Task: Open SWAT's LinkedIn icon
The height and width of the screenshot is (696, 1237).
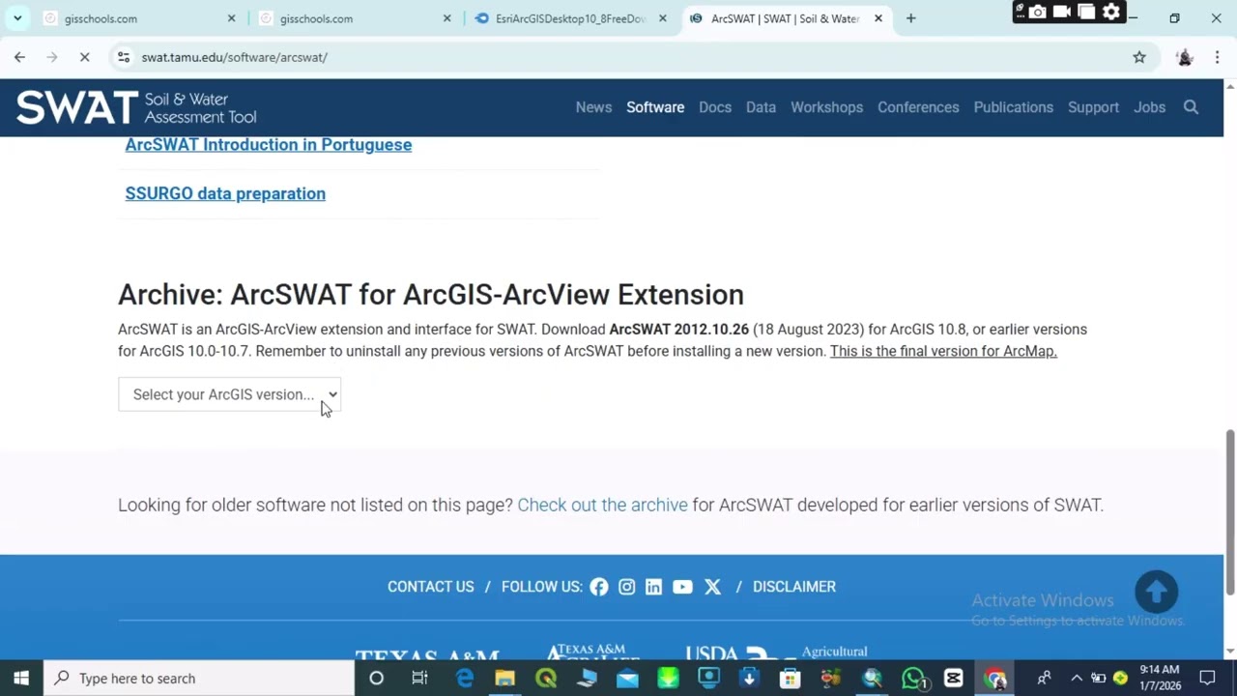Action: point(653,587)
